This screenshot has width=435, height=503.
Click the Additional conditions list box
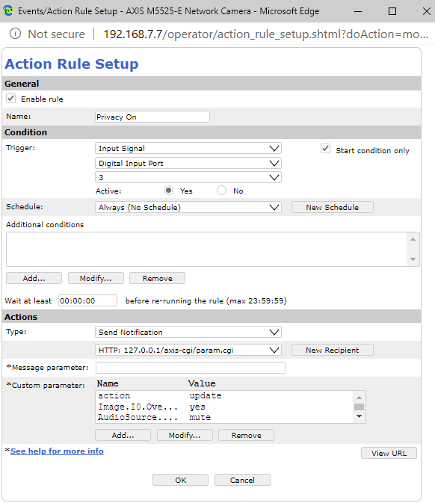tap(207, 249)
